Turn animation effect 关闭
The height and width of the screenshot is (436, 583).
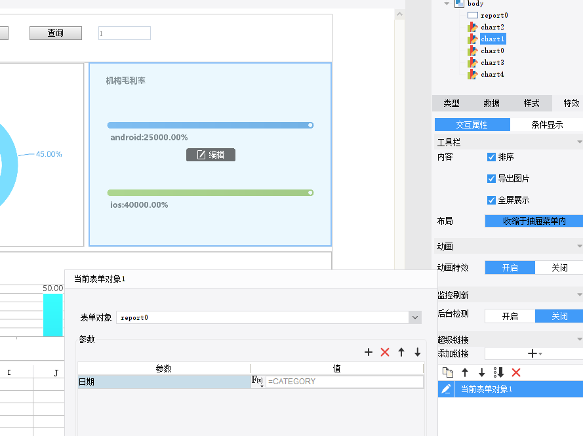559,268
